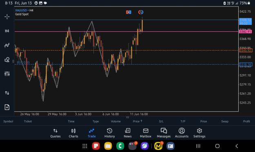This screenshot has width=255, height=152.
Task: Select the pink 3382.91 price level label
Action: [x=245, y=31]
